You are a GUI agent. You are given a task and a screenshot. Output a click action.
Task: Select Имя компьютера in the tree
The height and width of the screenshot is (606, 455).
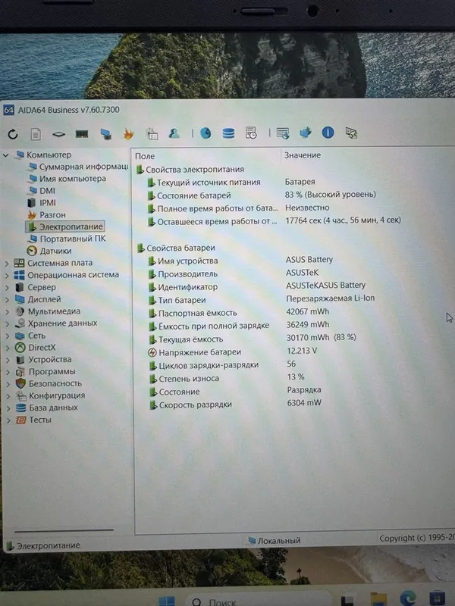pos(67,179)
